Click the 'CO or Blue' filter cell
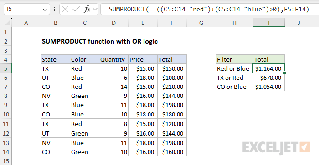Image resolution: width=319 pixels, height=165 pixels. 234,87
